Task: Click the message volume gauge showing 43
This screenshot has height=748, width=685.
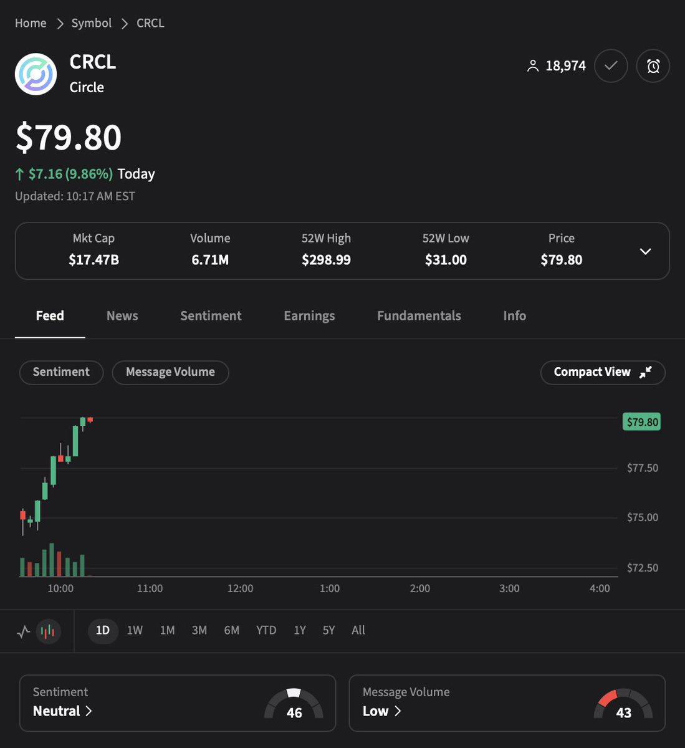Action: [x=623, y=704]
